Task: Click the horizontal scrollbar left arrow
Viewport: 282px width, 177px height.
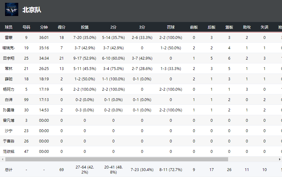Action: pos(3,159)
